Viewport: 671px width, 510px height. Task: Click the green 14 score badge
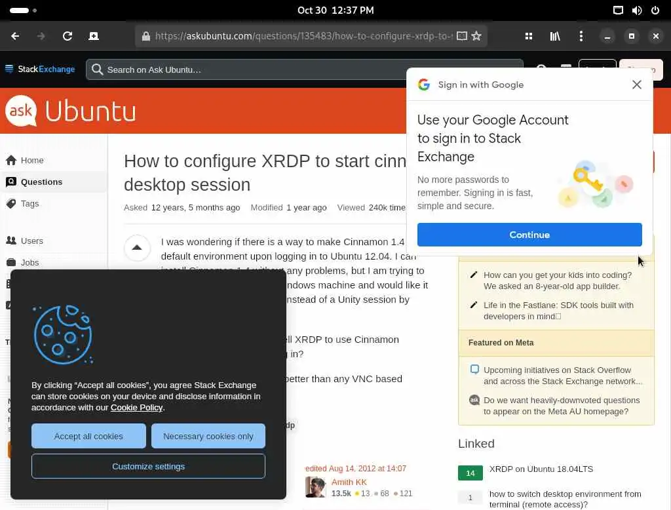point(470,473)
